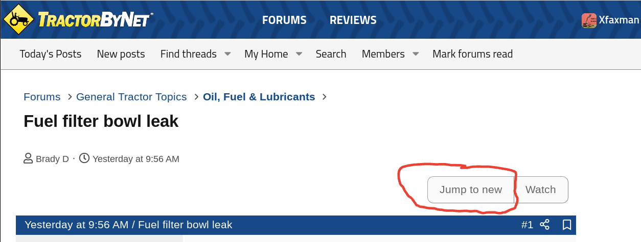
Task: Toggle Watch on this thread
Action: pos(541,190)
